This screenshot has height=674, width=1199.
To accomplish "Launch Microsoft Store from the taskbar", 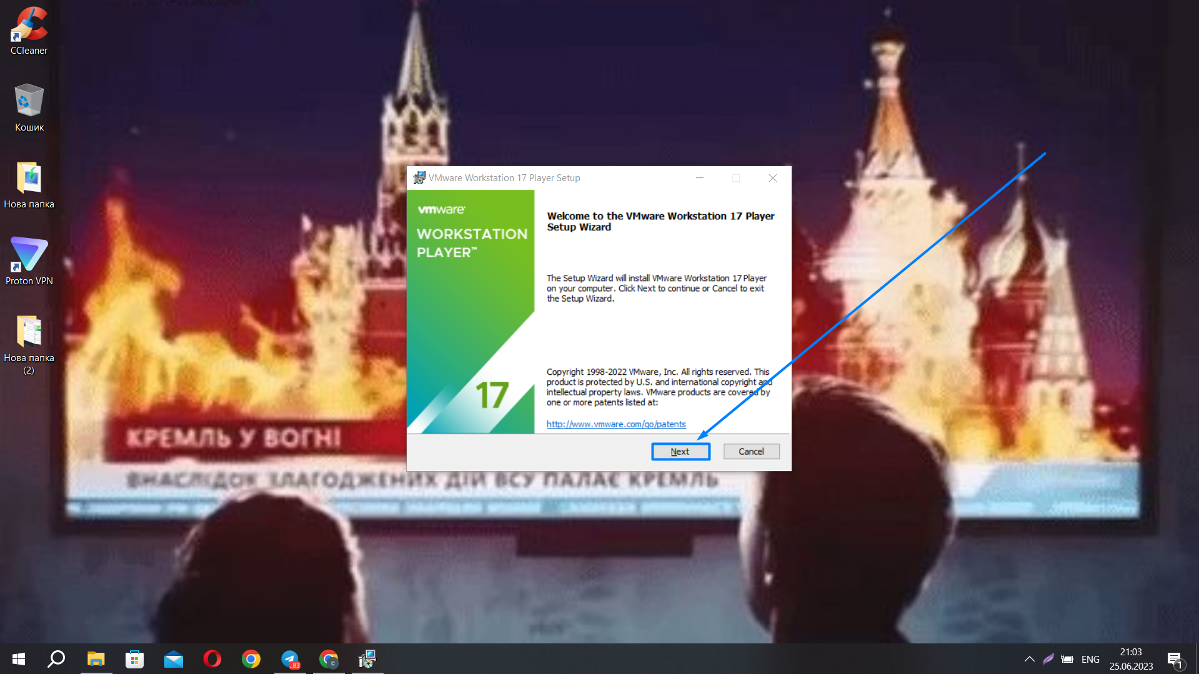I will click(134, 659).
